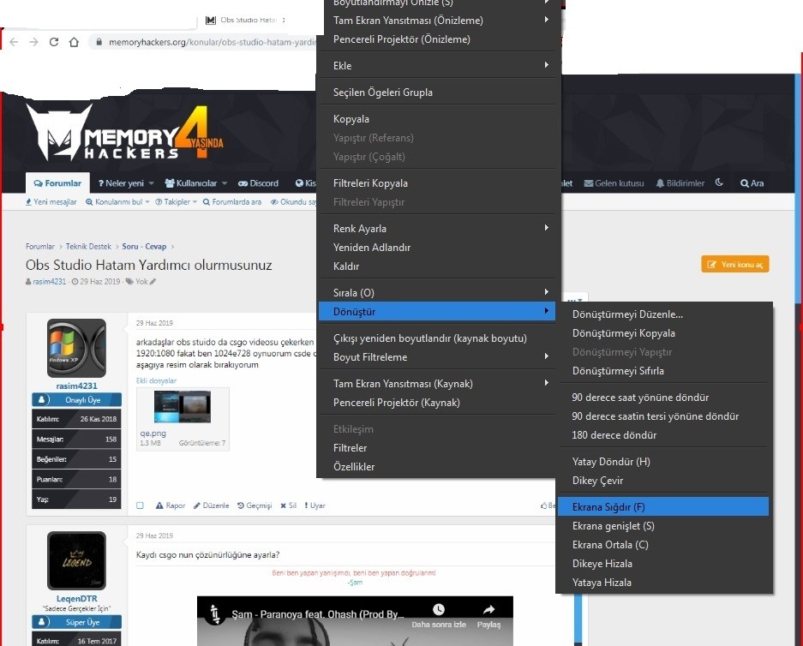Screen dimensions: 803x646
Task: Select Dönüştürmeyi Sıfırla
Action: (663, 371)
